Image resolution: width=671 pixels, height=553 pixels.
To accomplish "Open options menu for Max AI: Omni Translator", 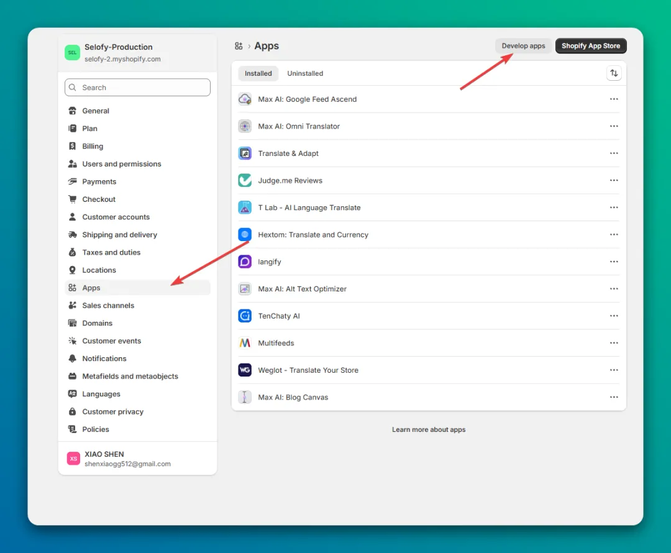I will (x=614, y=126).
